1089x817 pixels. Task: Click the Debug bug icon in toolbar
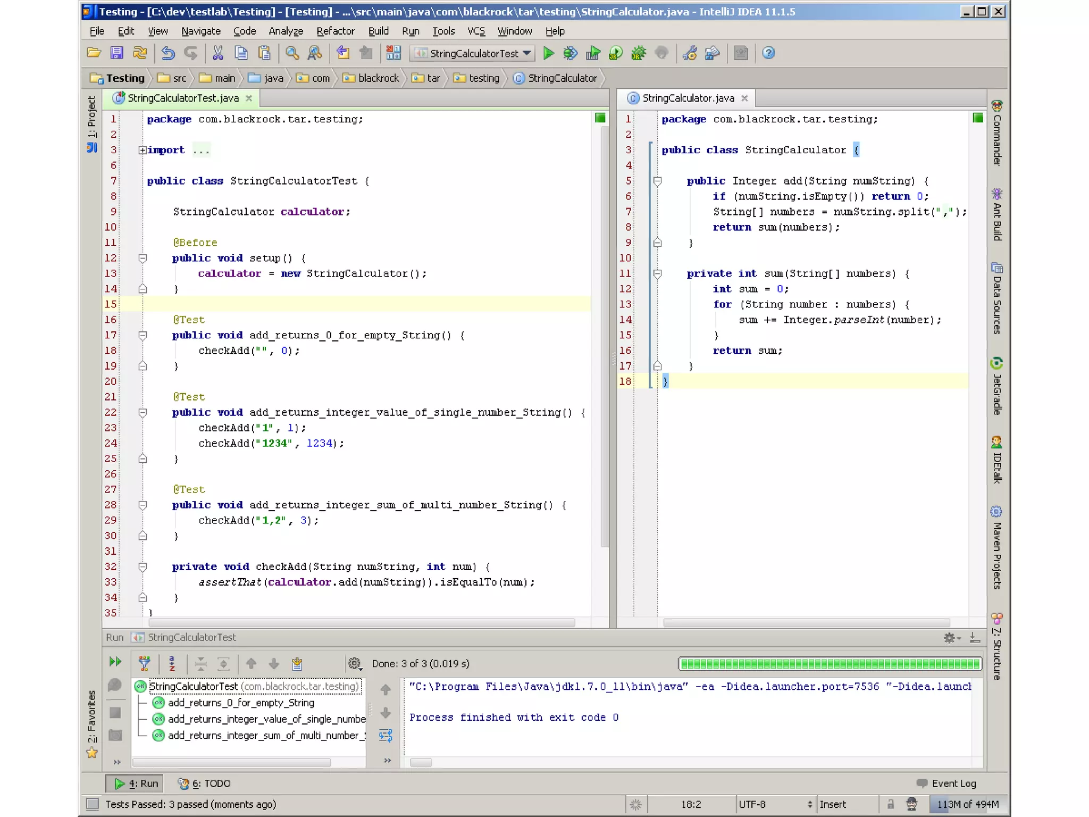click(x=571, y=53)
